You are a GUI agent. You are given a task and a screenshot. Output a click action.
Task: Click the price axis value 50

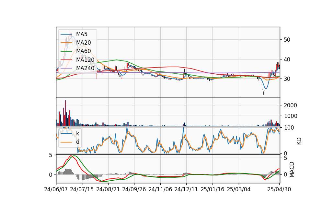287,40
